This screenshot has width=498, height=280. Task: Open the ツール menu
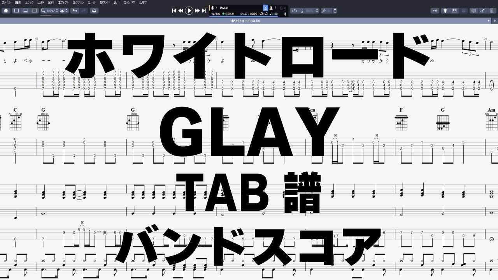point(92,2)
